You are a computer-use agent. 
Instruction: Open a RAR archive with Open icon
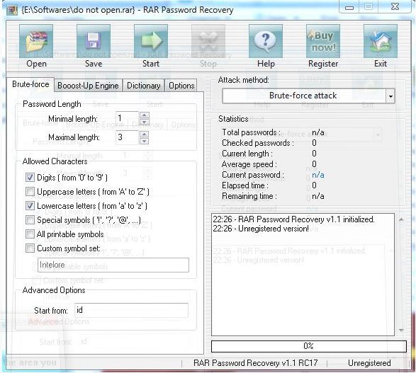point(36,41)
